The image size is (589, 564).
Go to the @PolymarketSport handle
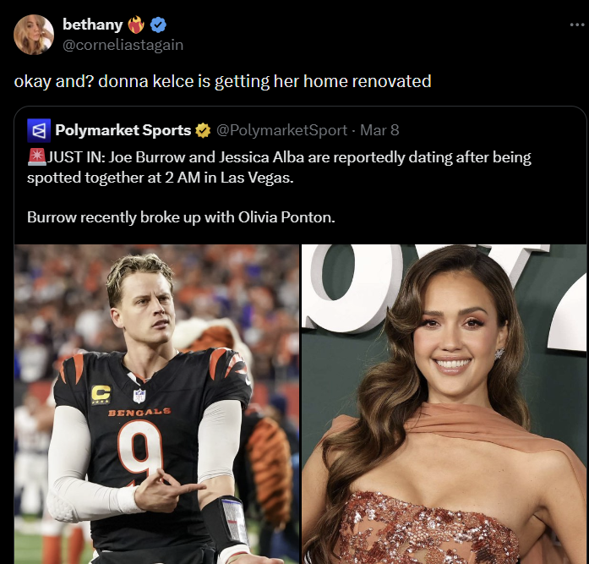tap(281, 130)
